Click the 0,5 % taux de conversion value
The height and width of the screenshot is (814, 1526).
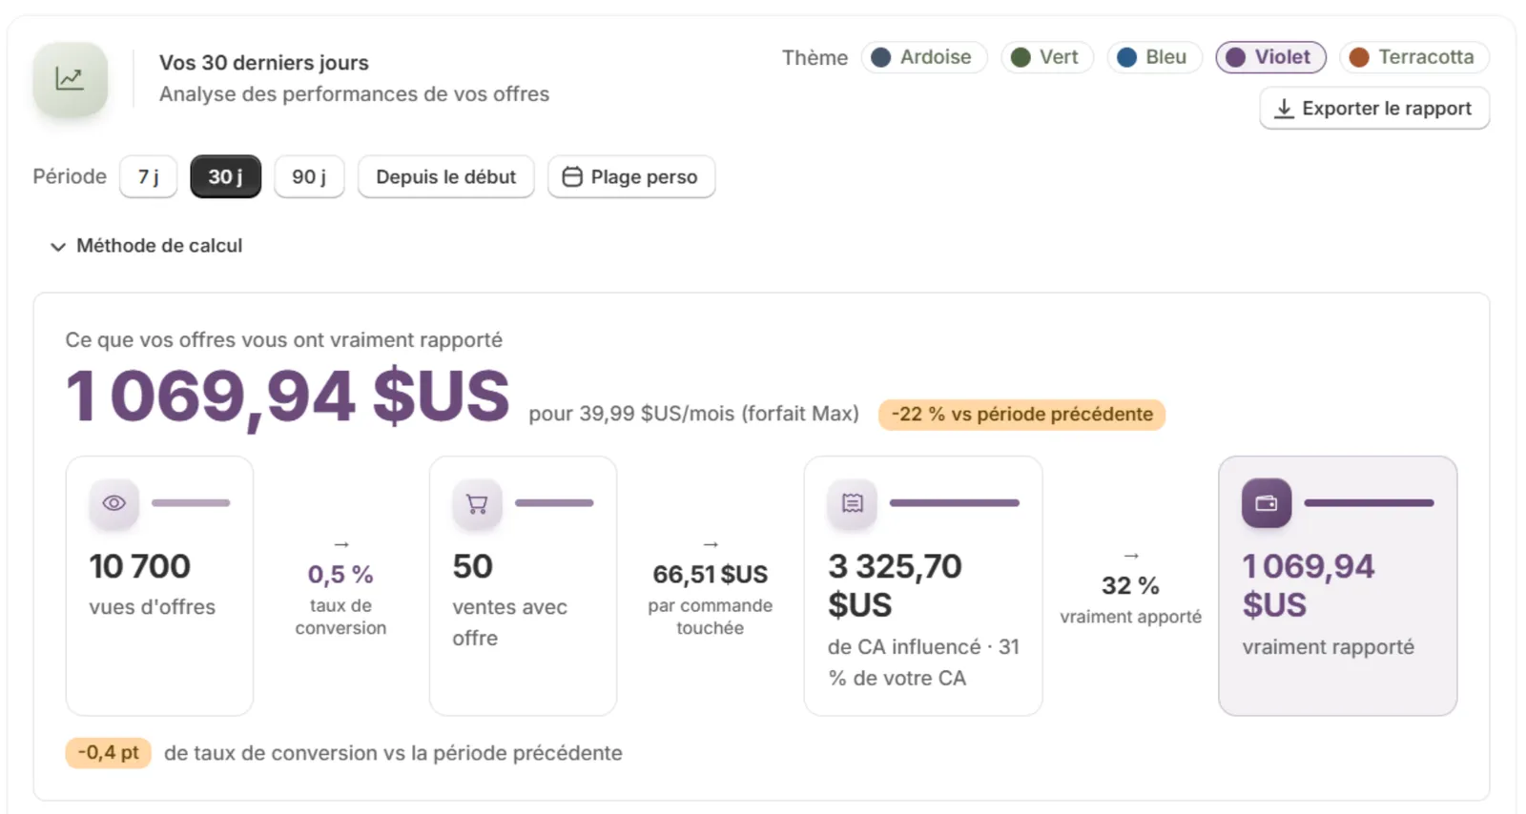pyautogui.click(x=340, y=574)
